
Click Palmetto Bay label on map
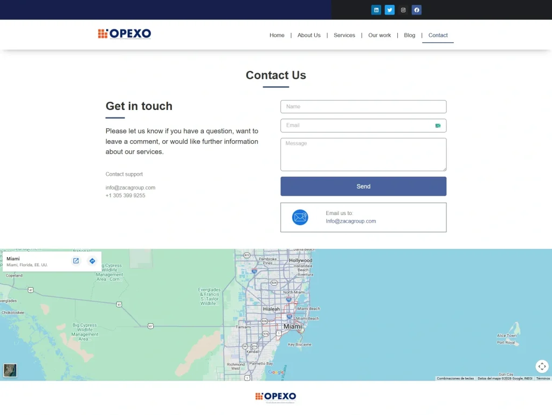point(261,363)
